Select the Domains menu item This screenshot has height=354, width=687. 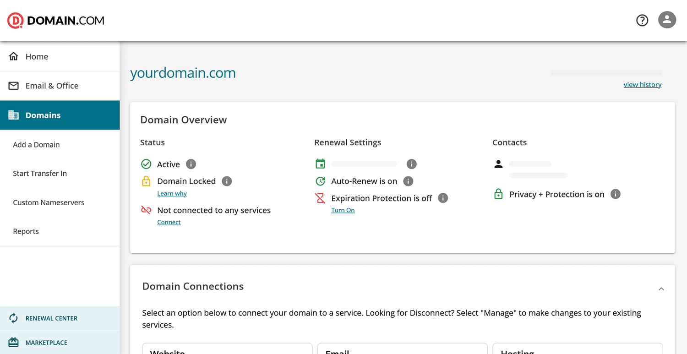coord(60,115)
